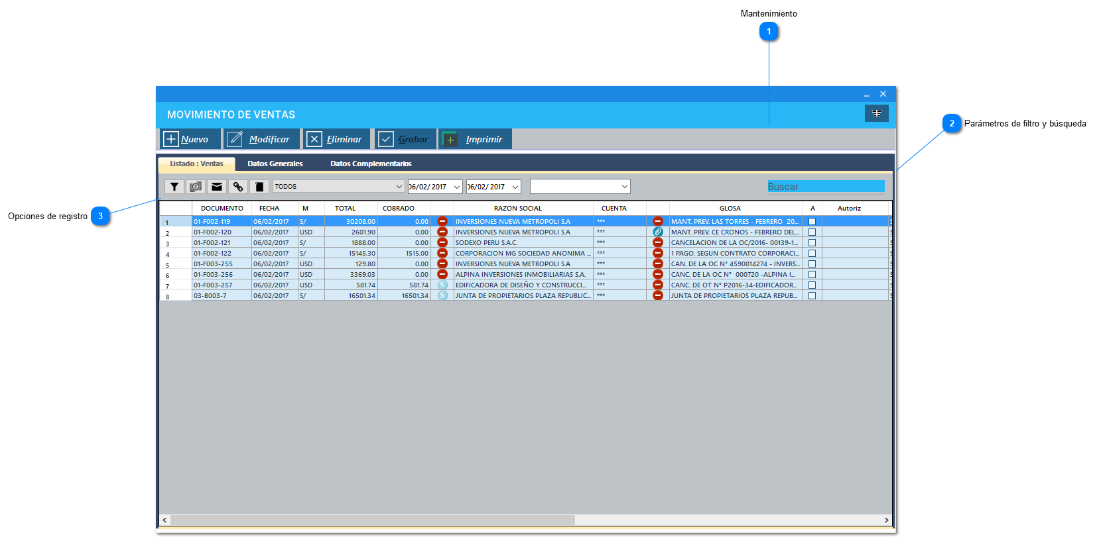Click the scroll left arrow of the grid
Viewport: 1097px width, 539px height.
165,520
